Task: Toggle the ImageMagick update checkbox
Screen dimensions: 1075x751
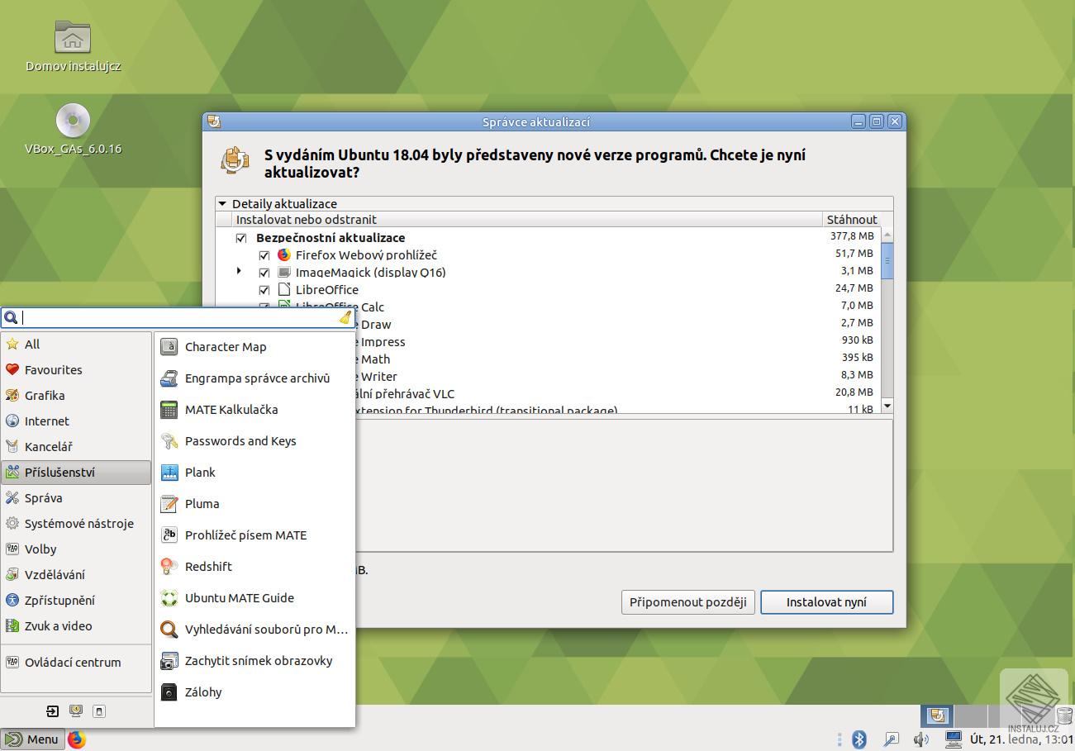Action: click(264, 273)
